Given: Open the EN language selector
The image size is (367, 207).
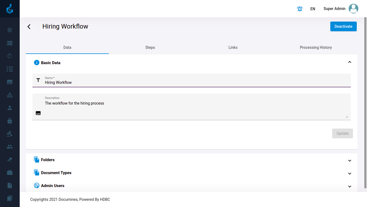Looking at the screenshot, I should point(313,9).
